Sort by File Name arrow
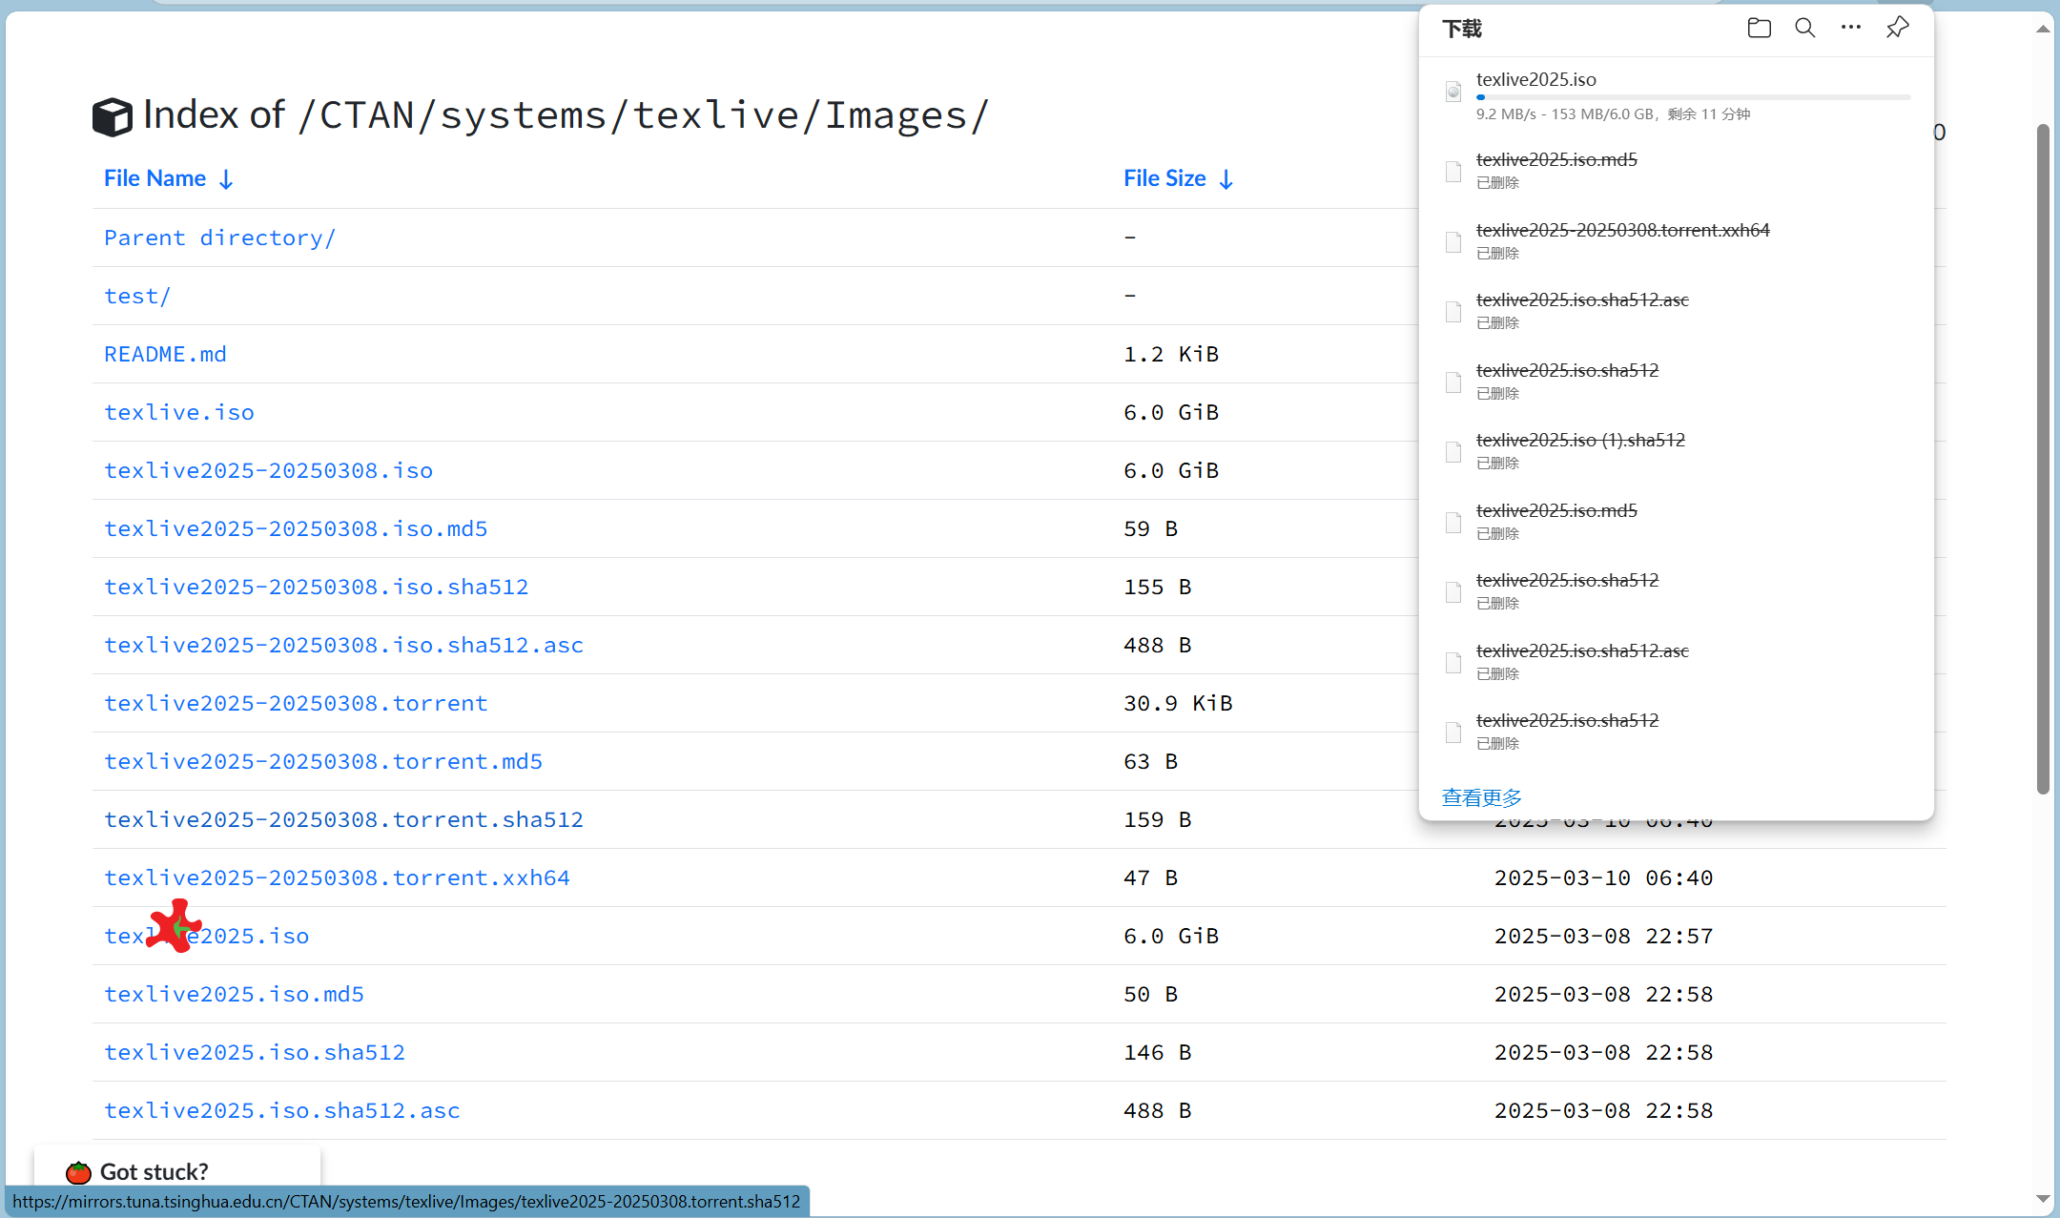Screen dimensions: 2060x1218 pos(226,179)
